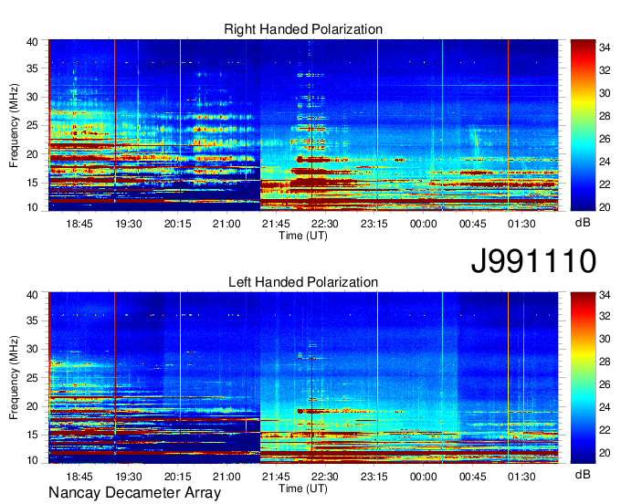Click the 18:45 tick label on bottom plot

tap(79, 477)
